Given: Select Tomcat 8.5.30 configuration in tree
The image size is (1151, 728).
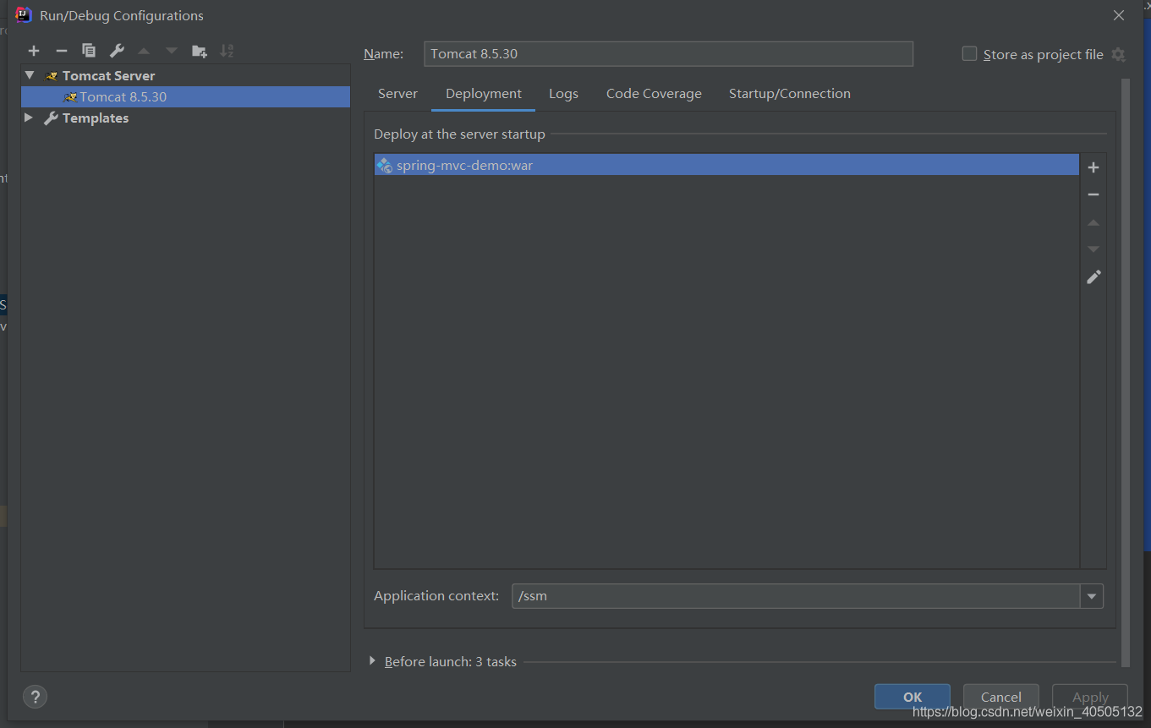Looking at the screenshot, I should tap(186, 97).
